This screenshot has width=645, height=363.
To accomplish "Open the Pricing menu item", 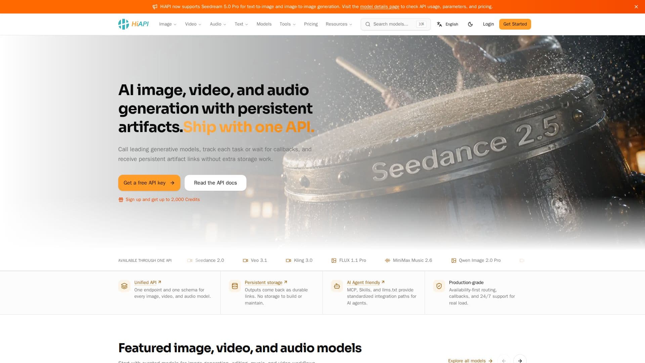I will (311, 24).
